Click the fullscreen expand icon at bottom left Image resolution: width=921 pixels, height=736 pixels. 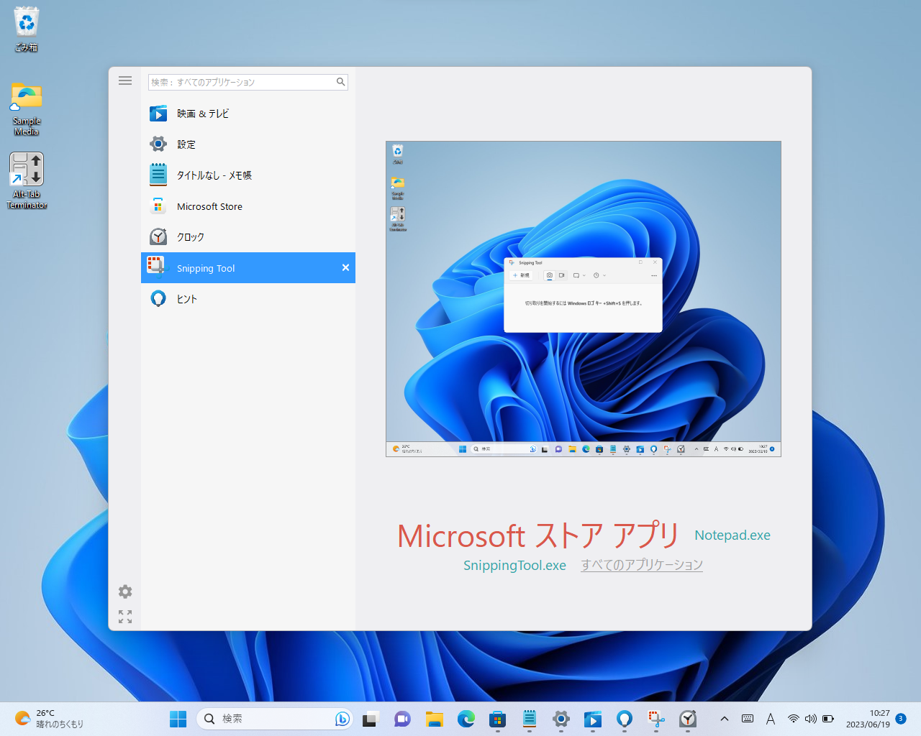pos(124,617)
